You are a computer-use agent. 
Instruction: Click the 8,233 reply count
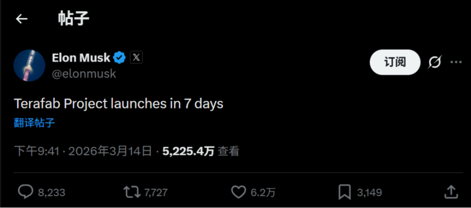pyautogui.click(x=51, y=192)
